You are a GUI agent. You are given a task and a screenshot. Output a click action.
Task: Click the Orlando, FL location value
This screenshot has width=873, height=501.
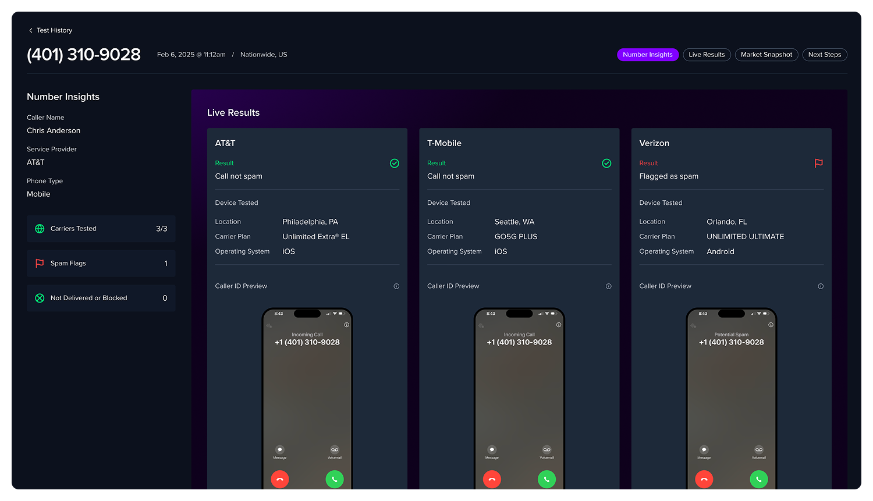pos(727,222)
